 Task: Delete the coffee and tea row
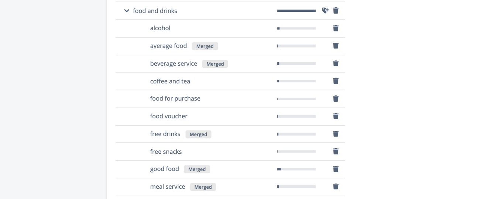point(336,81)
